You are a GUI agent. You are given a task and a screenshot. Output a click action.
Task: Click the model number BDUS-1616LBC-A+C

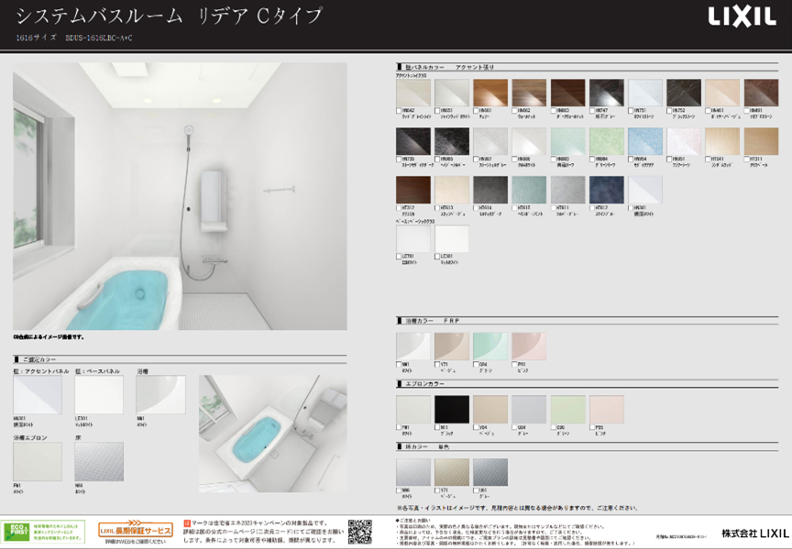99,38
